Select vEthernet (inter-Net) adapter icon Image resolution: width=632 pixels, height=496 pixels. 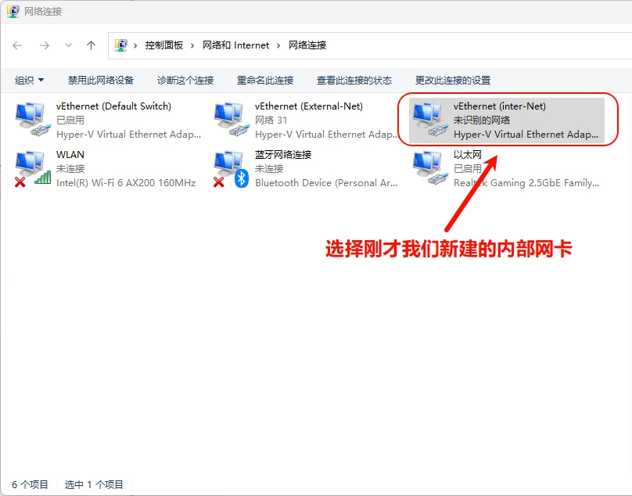[x=430, y=120]
